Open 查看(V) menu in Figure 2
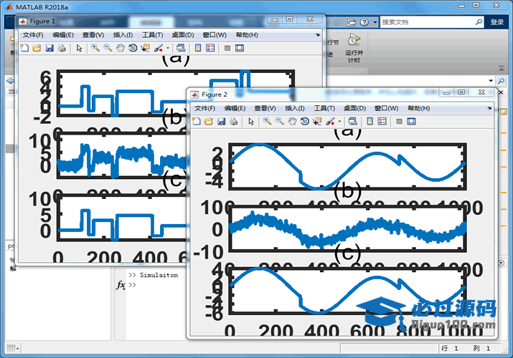 (x=265, y=108)
